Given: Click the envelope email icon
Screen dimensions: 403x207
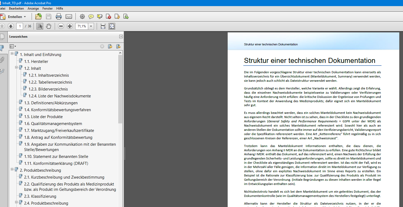Looking at the screenshot, I should (69, 17).
